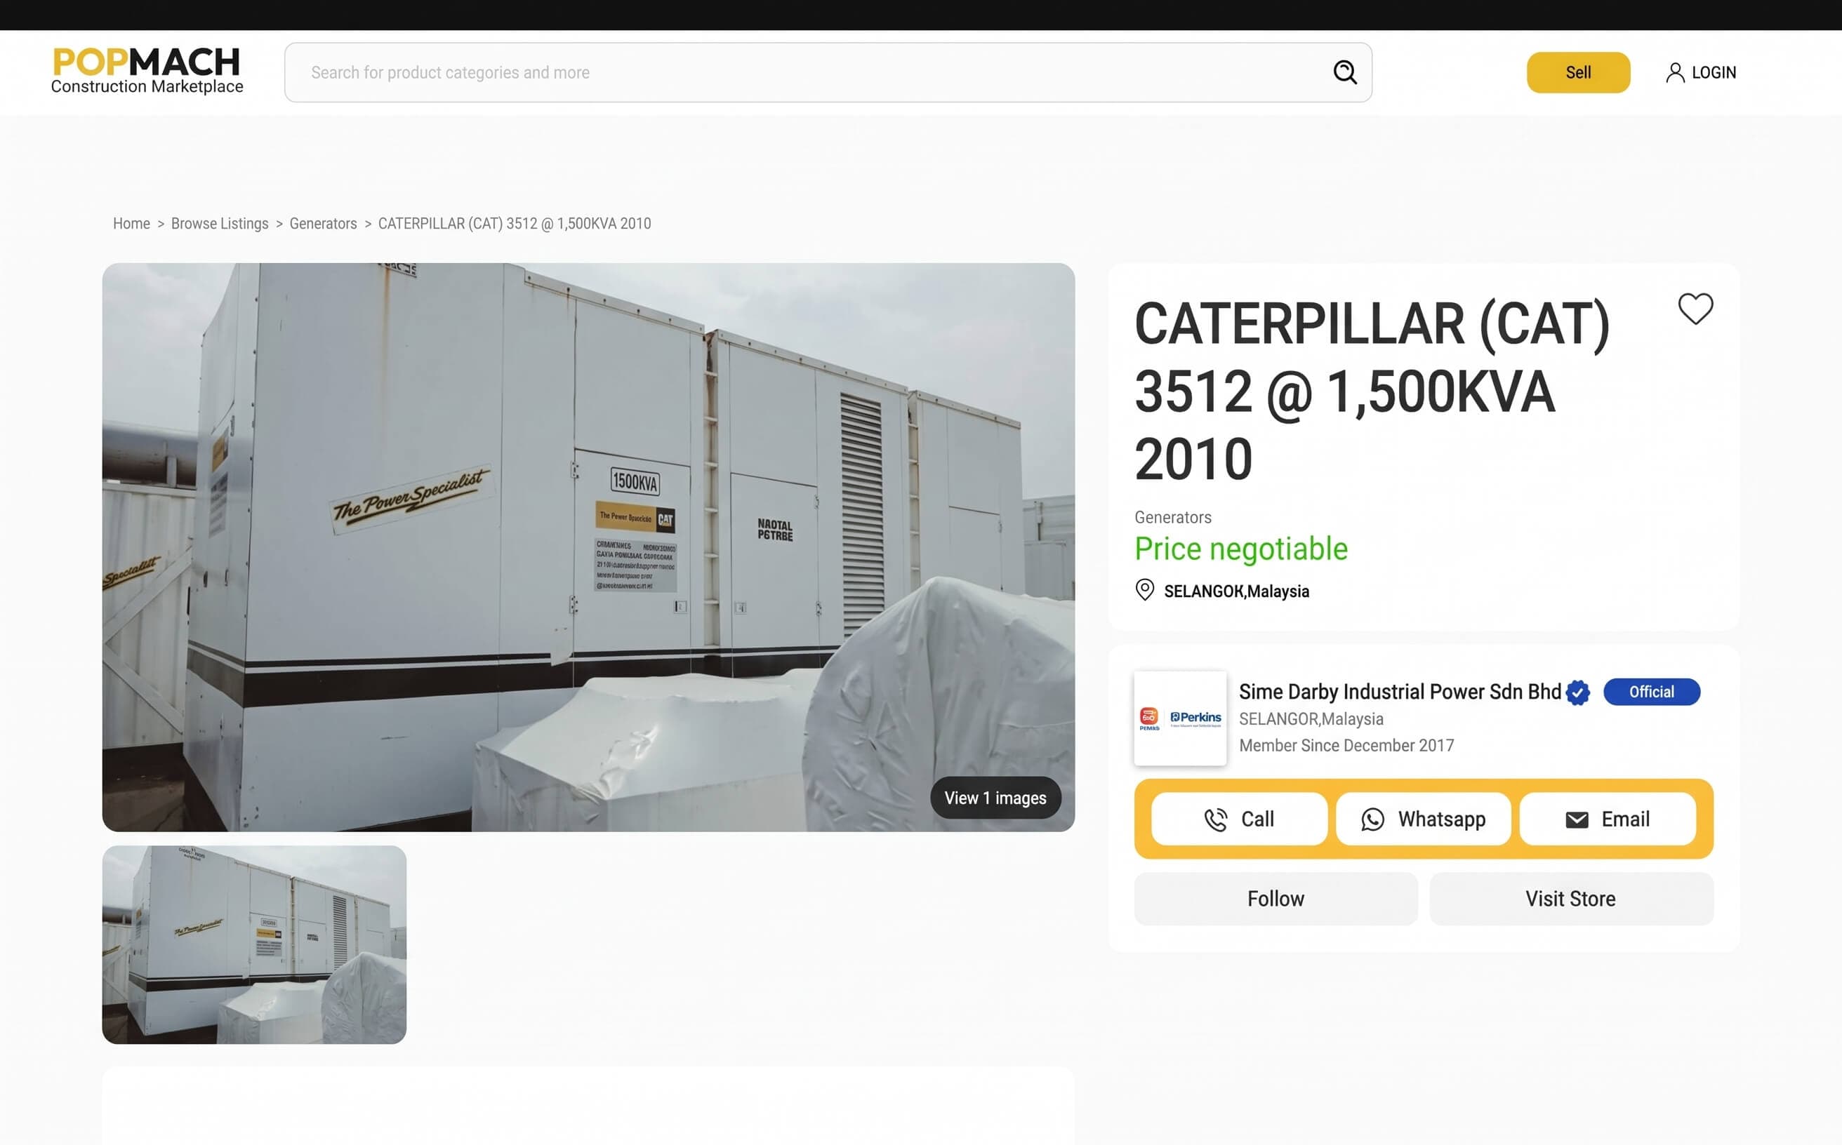
Task: Open View 1 images gallery button
Action: click(995, 798)
